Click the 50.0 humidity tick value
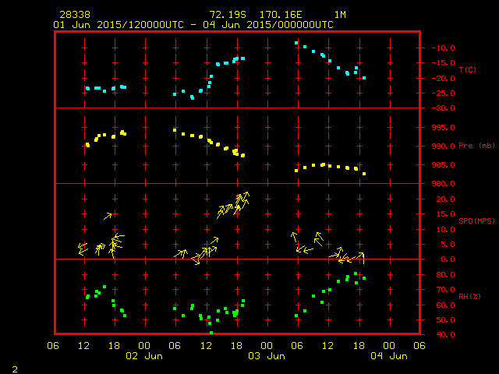Screen dimensions: 499x374 tap(445, 320)
